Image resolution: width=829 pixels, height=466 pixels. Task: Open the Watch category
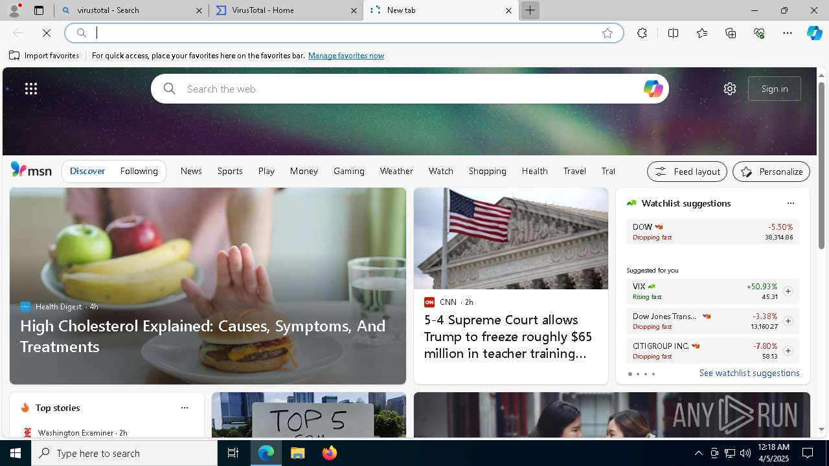(441, 171)
